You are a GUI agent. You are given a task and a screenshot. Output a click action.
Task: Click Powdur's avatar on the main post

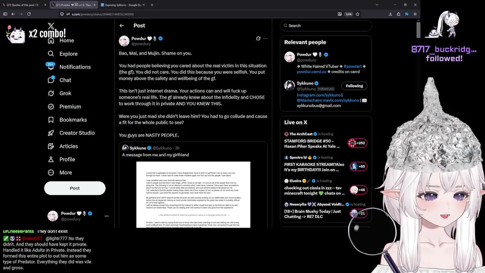point(124,41)
